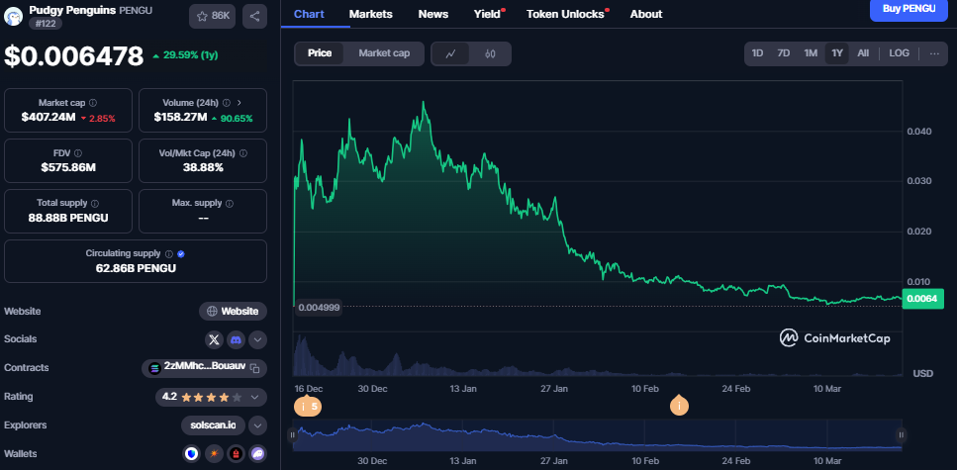The width and height of the screenshot is (957, 470).
Task: Open the Markets tab
Action: [x=370, y=14]
